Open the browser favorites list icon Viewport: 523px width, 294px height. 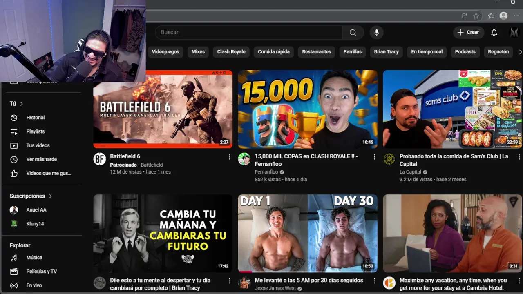pos(491,16)
